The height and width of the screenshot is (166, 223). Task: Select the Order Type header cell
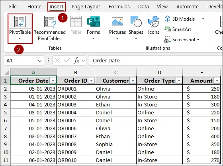(x=159, y=81)
